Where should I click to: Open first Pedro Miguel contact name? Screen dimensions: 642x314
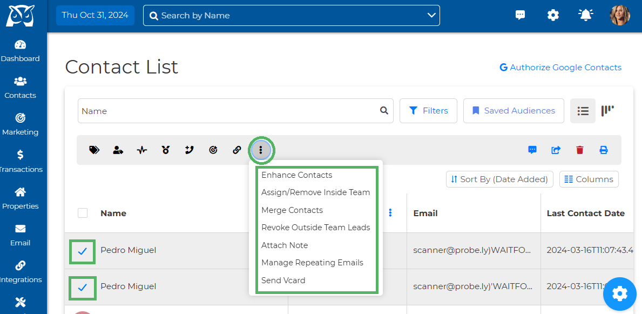tap(128, 250)
